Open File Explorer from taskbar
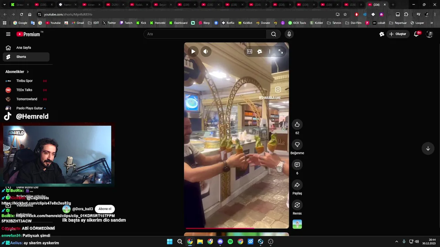The height and width of the screenshot is (247, 440). click(x=200, y=242)
